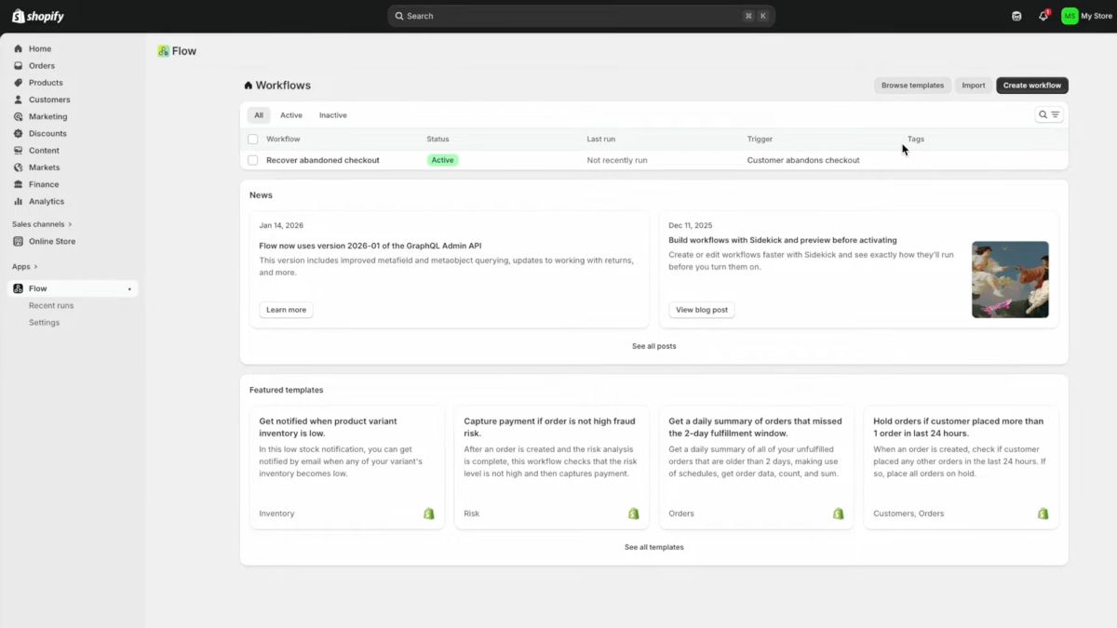Screen dimensions: 1117x628
Task: Open Flow Settings in sidebar
Action: 44,323
